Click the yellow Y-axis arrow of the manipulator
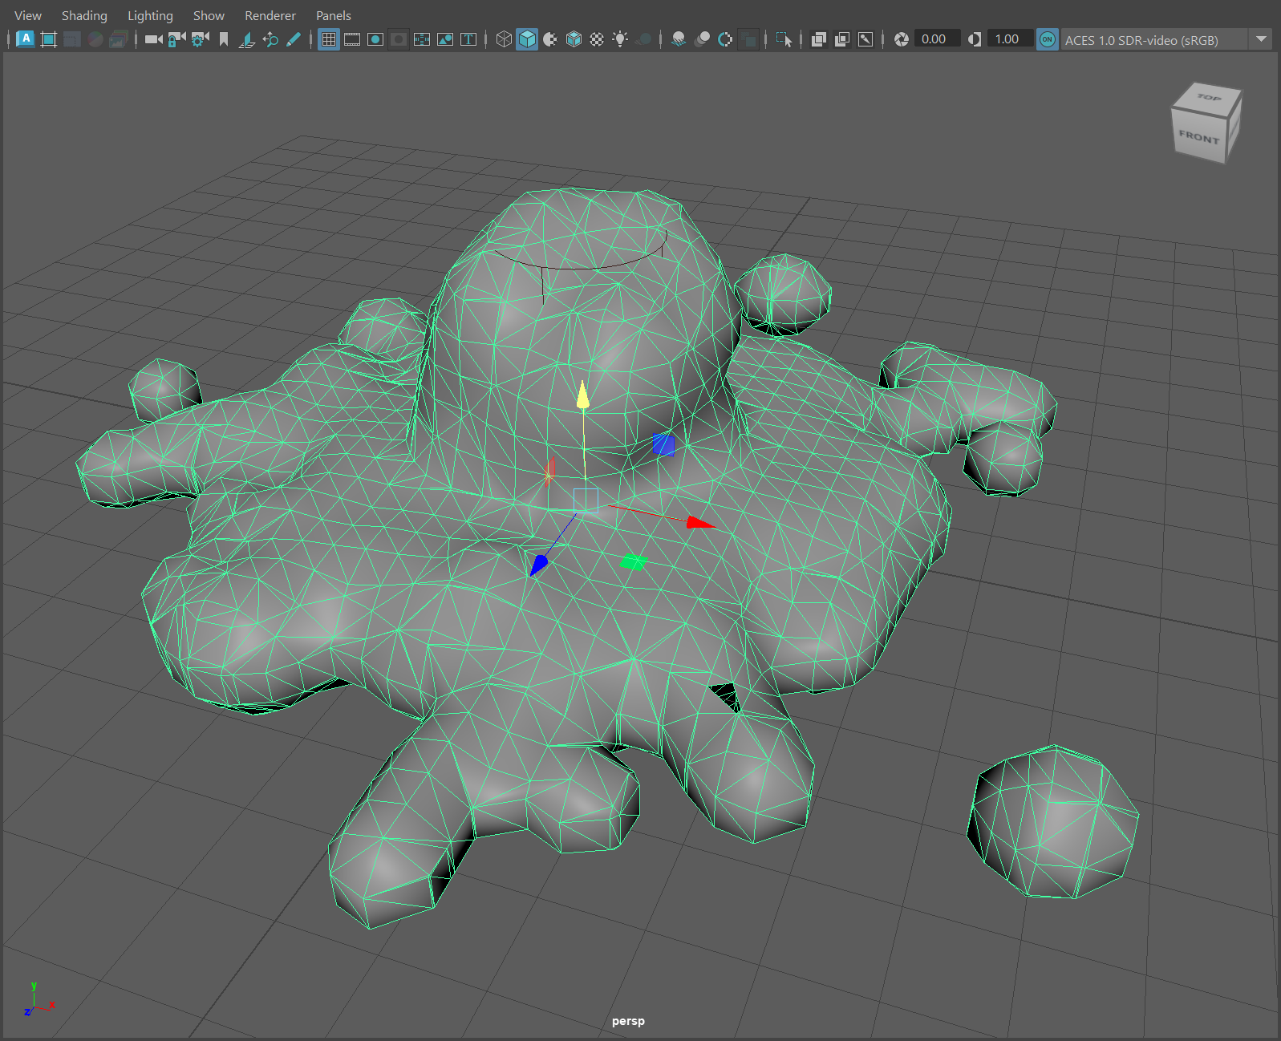This screenshot has height=1041, width=1281. pyautogui.click(x=583, y=396)
